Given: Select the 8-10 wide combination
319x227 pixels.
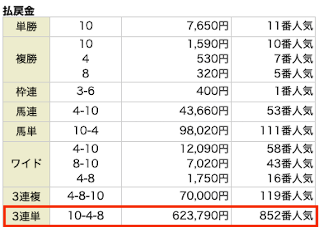Looking at the screenshot, I should pos(86,163).
